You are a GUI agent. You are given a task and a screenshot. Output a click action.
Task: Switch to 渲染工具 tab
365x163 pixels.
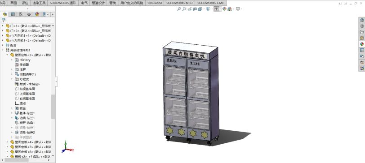coord(39,3)
